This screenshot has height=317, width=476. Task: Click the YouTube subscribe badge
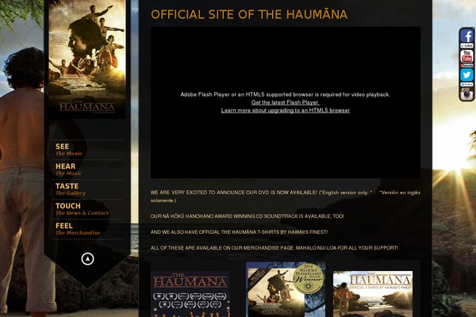click(x=466, y=65)
